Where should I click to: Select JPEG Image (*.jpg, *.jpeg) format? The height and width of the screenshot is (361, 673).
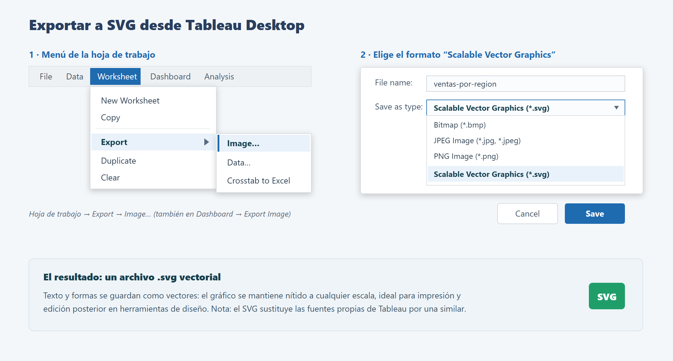(525, 140)
